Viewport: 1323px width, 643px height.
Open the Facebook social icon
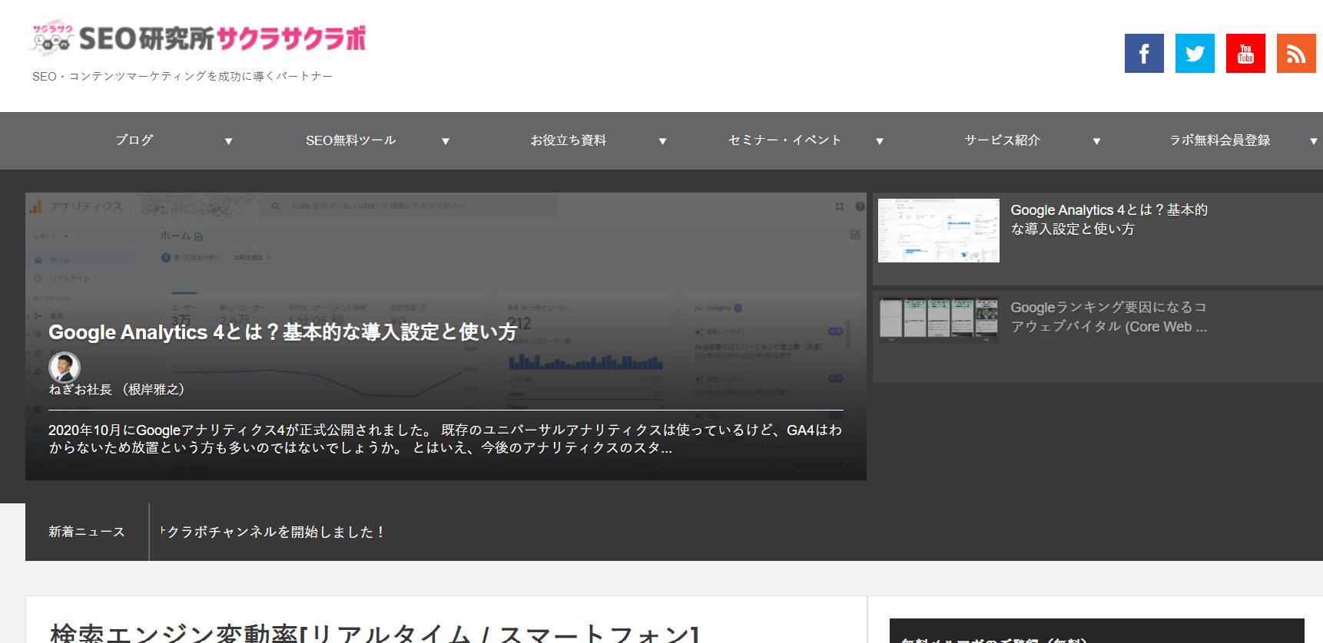point(1144,53)
